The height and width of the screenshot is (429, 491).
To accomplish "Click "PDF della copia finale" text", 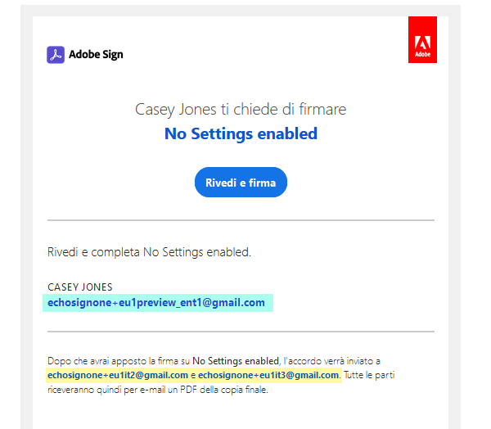I will click(x=222, y=390).
